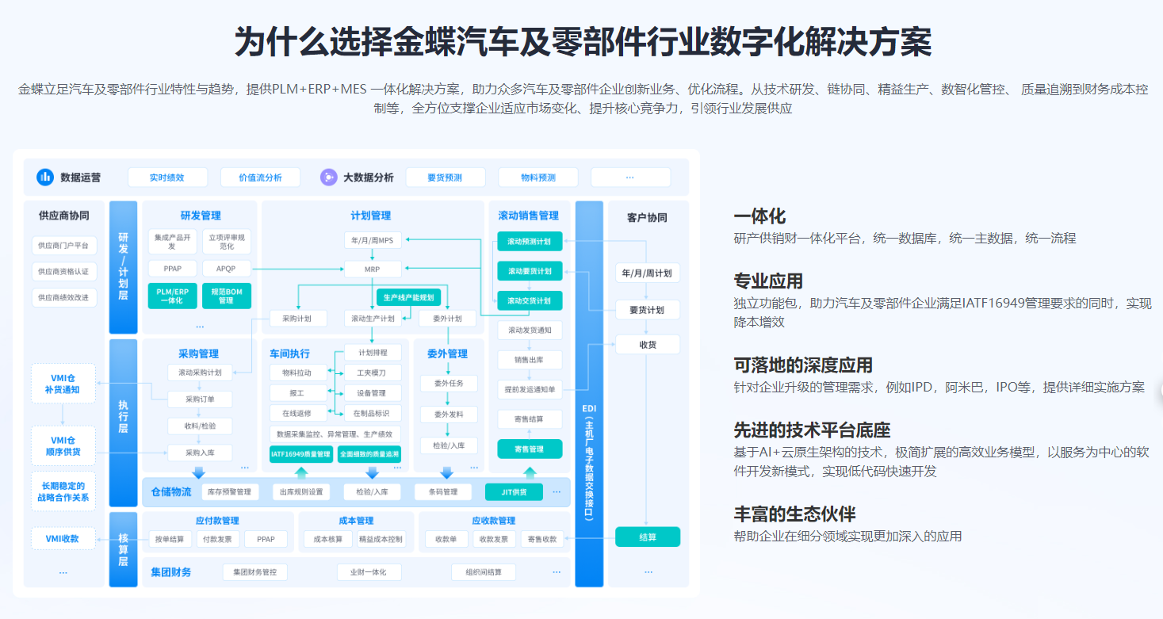点击仓储物流行中的 JIT供货
Image resolution: width=1163 pixels, height=619 pixels.
pyautogui.click(x=515, y=492)
